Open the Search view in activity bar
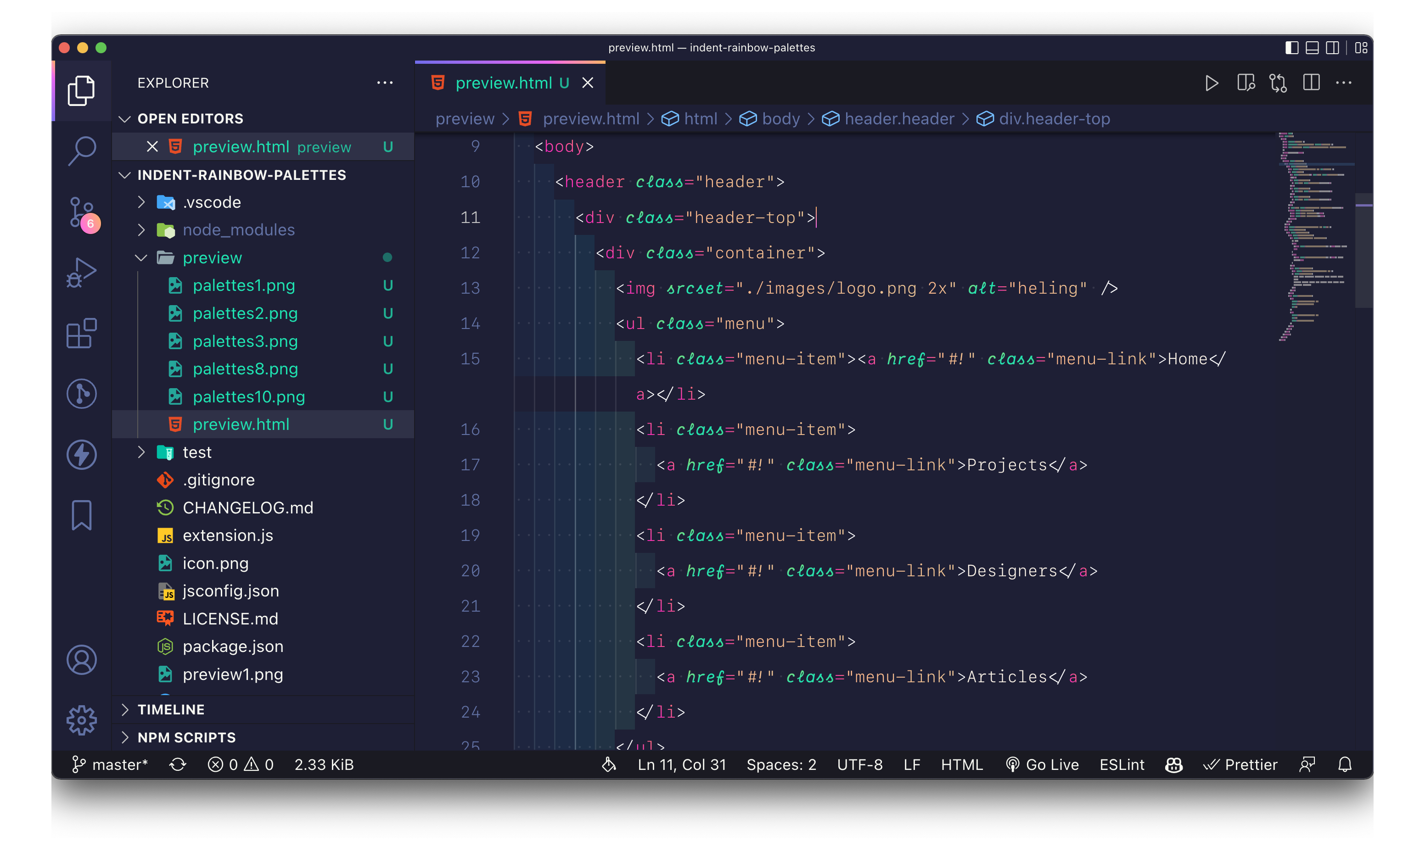The image size is (1425, 847). 82,150
